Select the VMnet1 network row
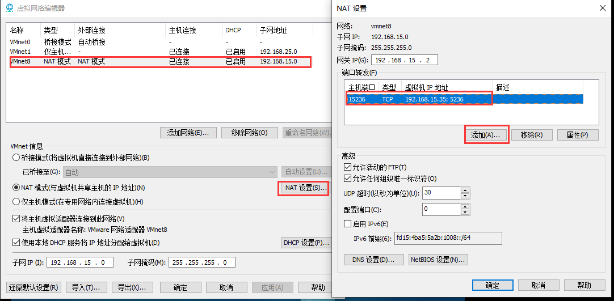 coord(161,52)
